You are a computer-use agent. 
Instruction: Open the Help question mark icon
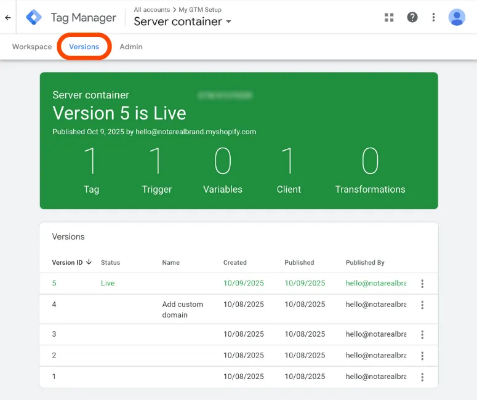click(x=412, y=17)
